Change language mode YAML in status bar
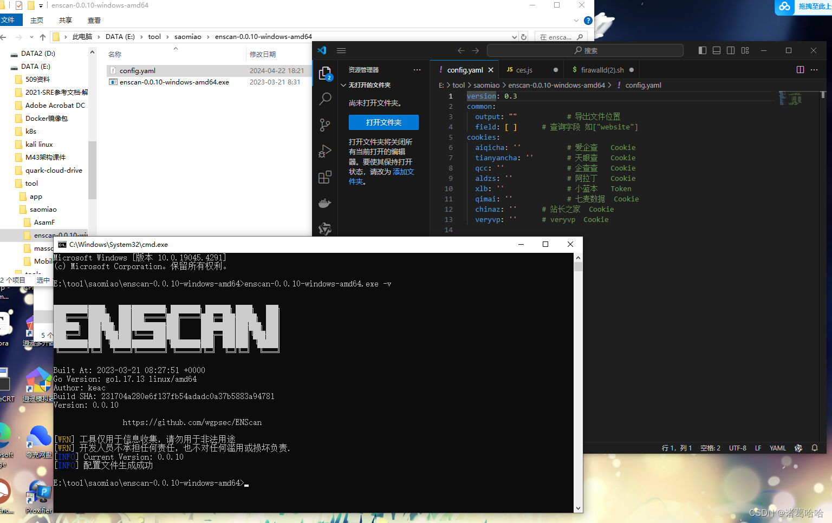Image resolution: width=832 pixels, height=523 pixels. click(778, 448)
